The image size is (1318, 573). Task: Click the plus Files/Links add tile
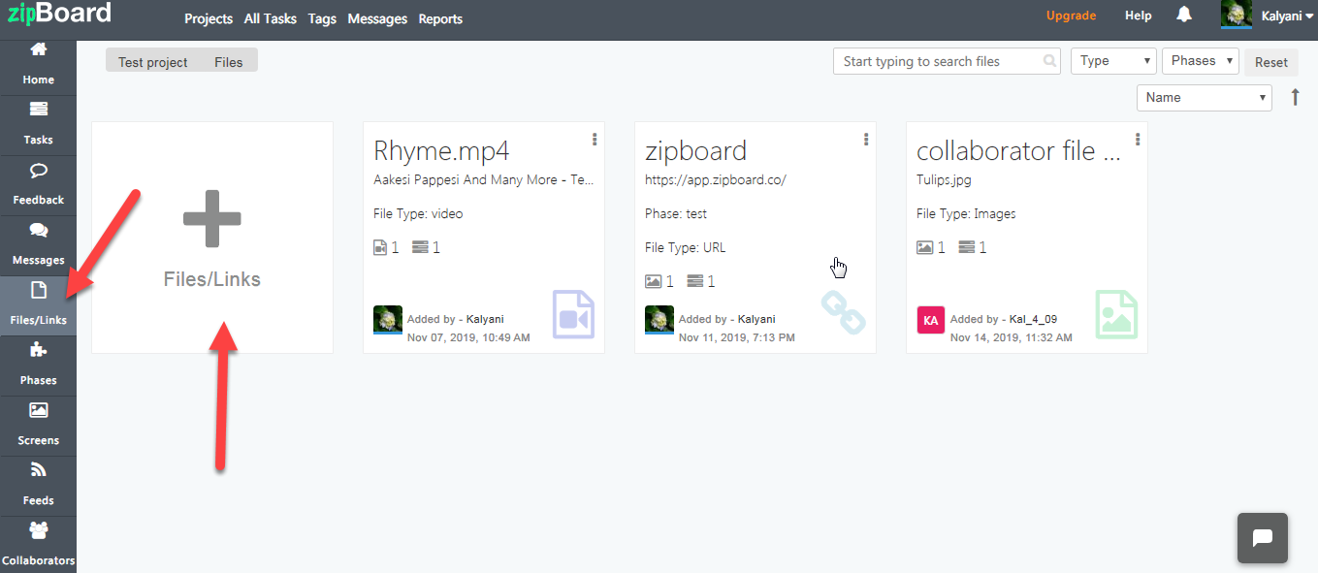tap(212, 238)
